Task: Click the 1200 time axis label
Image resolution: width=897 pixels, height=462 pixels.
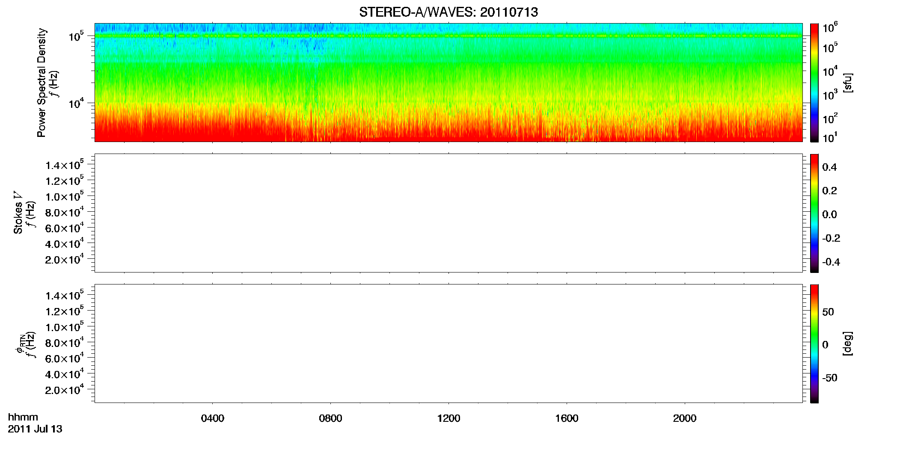Action: [x=448, y=418]
